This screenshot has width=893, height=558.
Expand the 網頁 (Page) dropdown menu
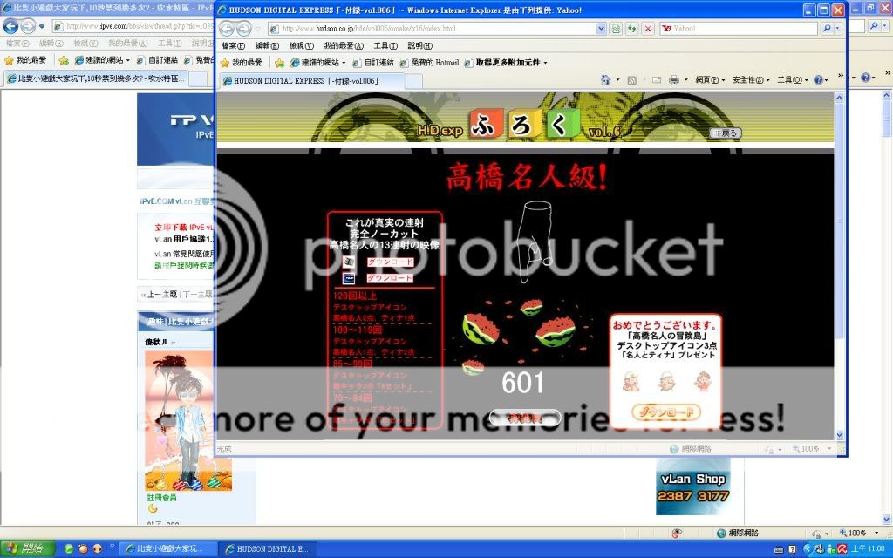pos(709,79)
